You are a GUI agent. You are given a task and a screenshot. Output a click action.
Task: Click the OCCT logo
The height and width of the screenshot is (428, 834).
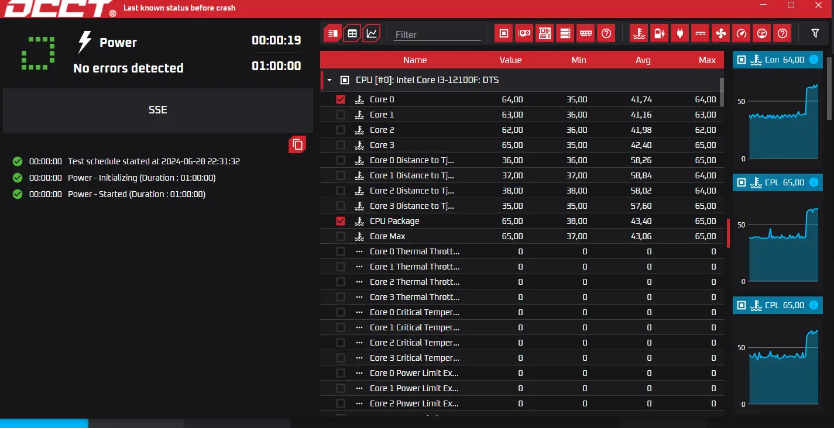coord(60,8)
